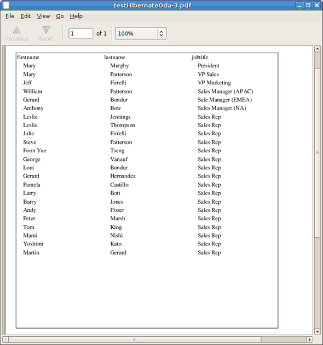The image size is (323, 345).
Task: Click the last name 'Fixter'
Action: click(117, 210)
